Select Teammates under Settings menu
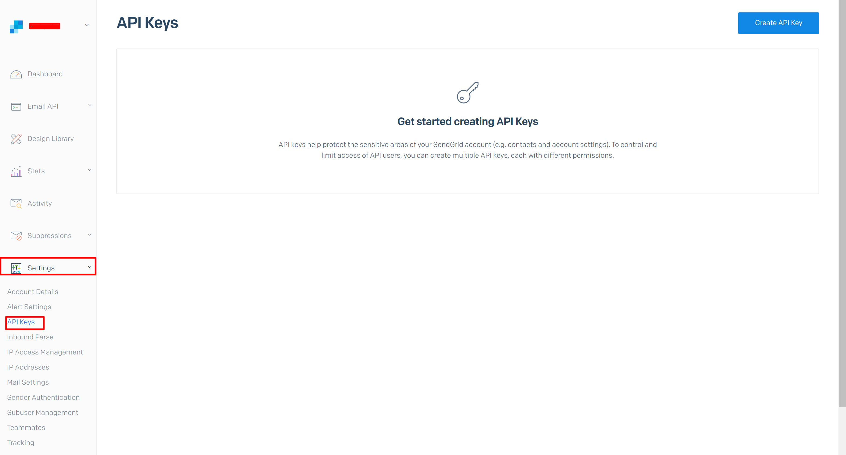846x455 pixels. pyautogui.click(x=25, y=428)
